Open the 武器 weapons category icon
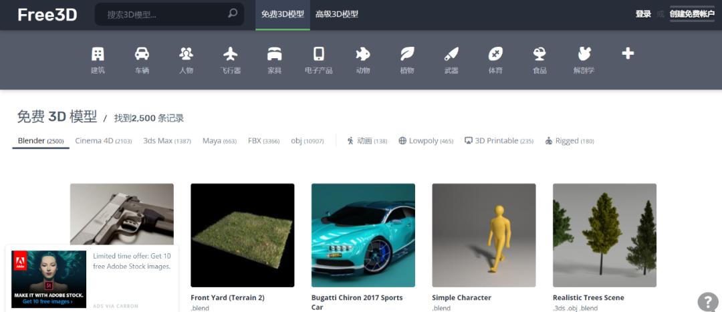 (451, 54)
